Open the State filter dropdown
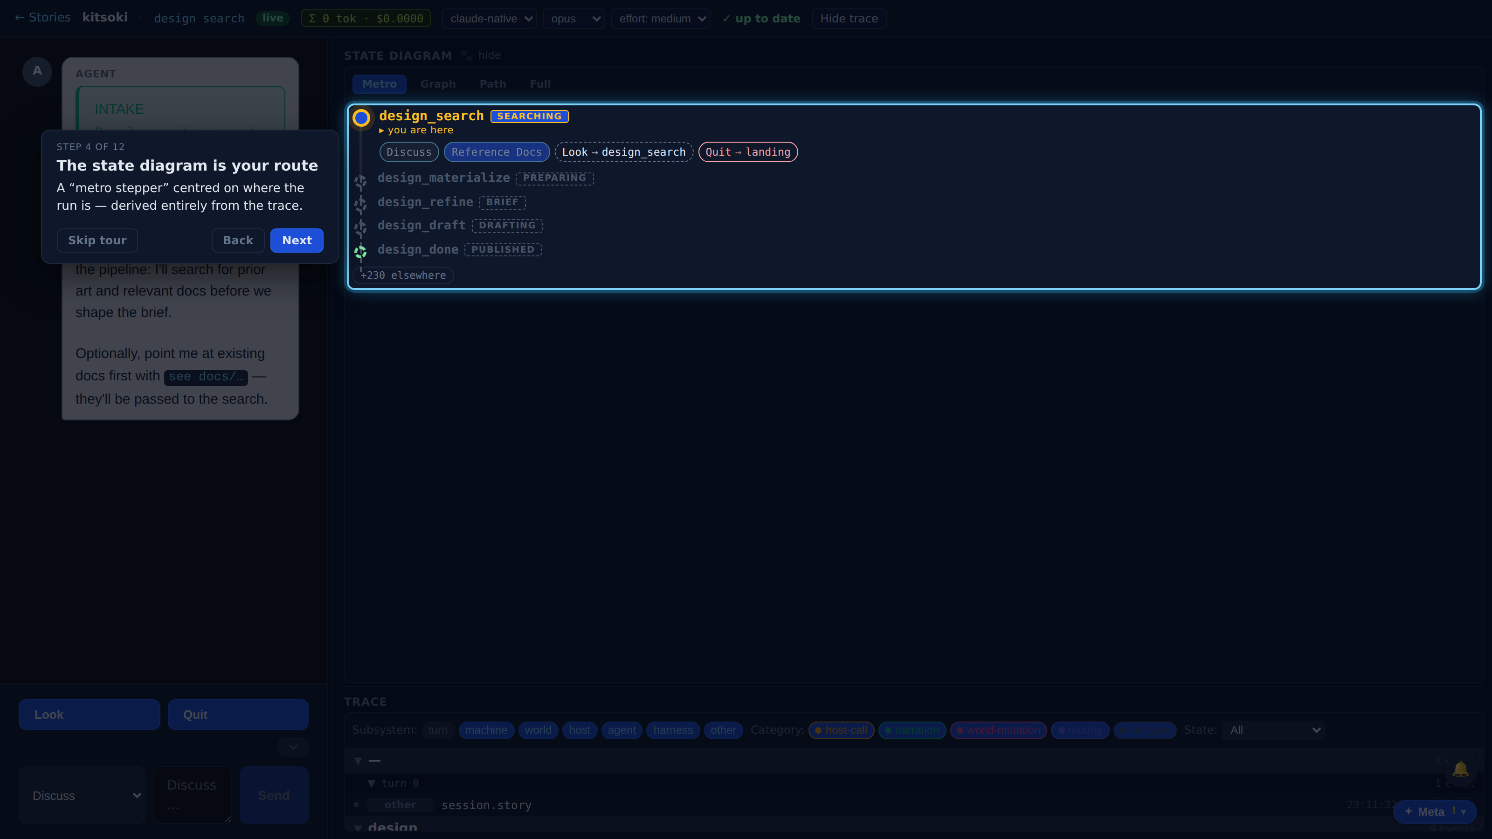This screenshot has height=839, width=1492. coord(1274,730)
